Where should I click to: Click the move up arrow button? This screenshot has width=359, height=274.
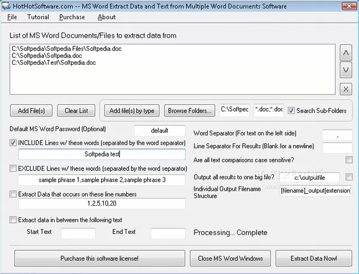point(345,53)
